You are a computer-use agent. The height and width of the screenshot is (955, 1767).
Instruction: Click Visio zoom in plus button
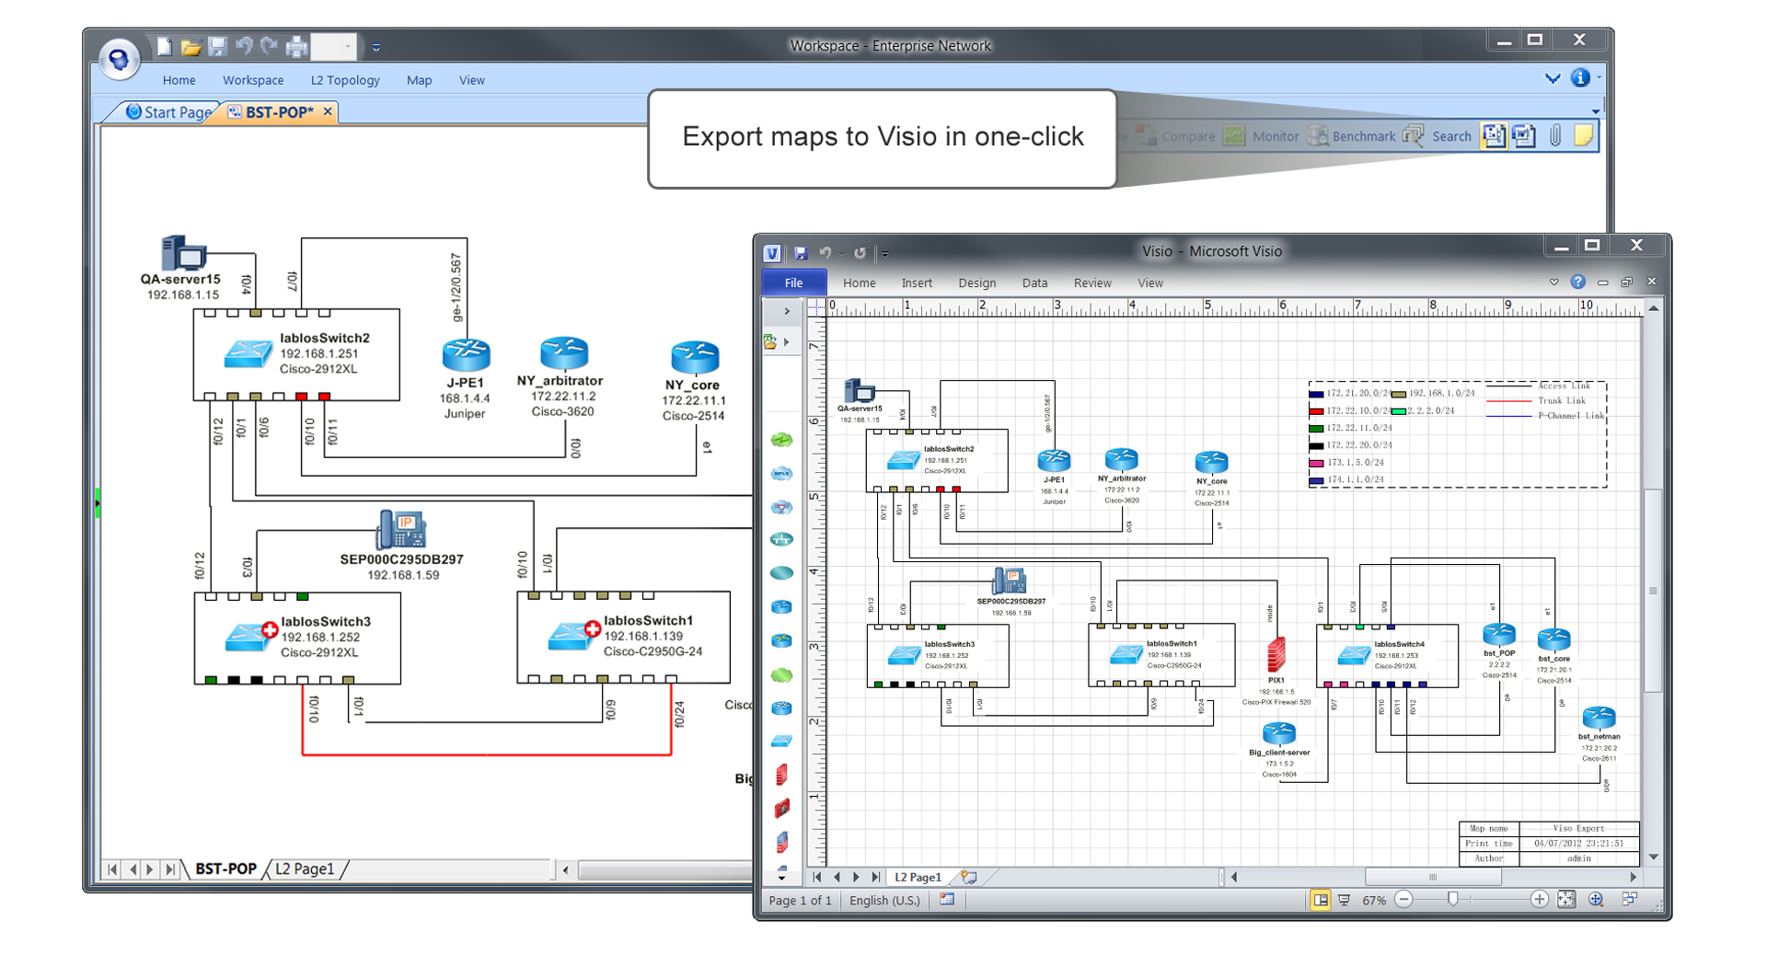(1539, 900)
